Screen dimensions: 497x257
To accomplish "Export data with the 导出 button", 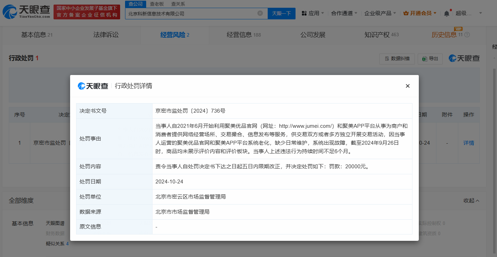I will 430,59.
